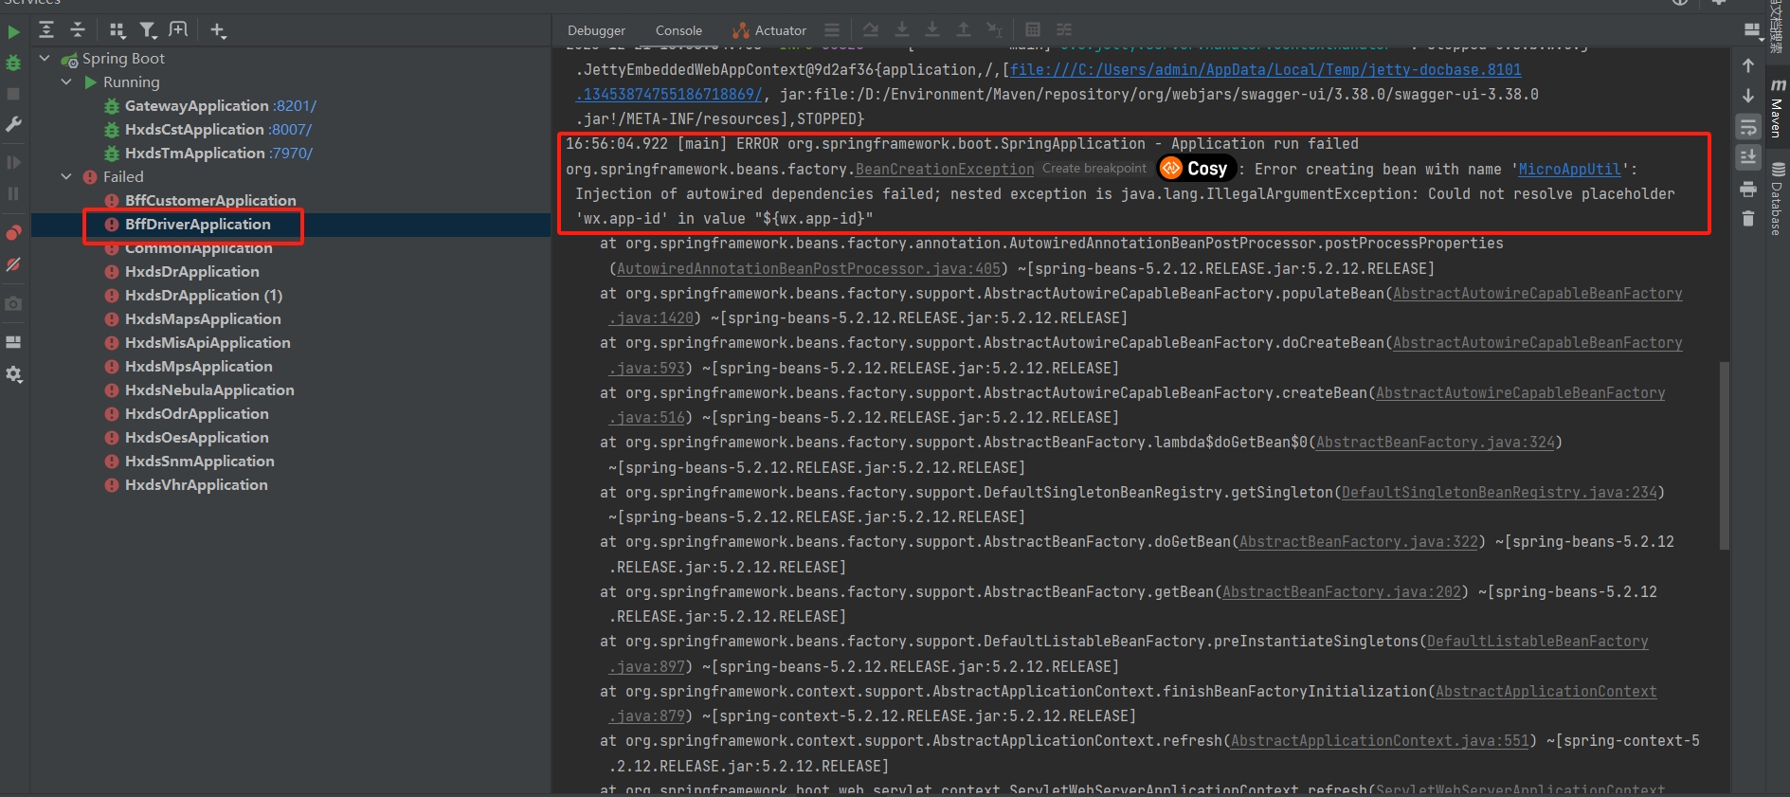Open the Add Service plus dropdown
The width and height of the screenshot is (1790, 797).
click(218, 30)
